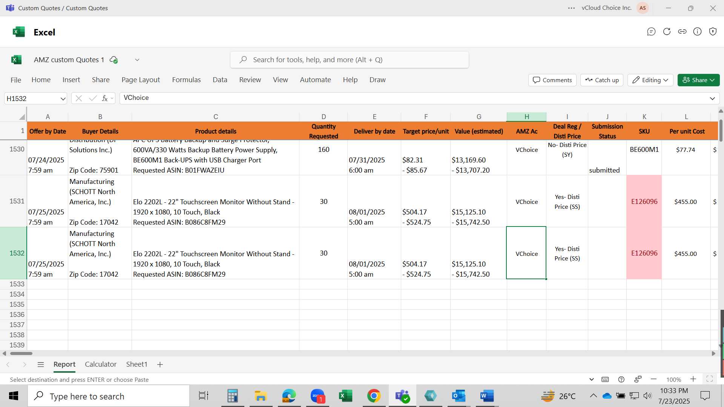Image resolution: width=724 pixels, height=407 pixels.
Task: Switch to the Calculator sheet tab
Action: coord(101,364)
